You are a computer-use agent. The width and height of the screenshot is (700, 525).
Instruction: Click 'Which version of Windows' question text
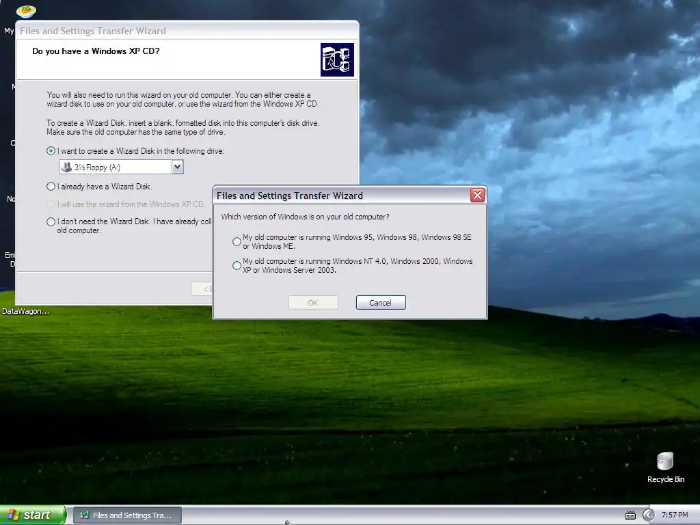coord(305,217)
